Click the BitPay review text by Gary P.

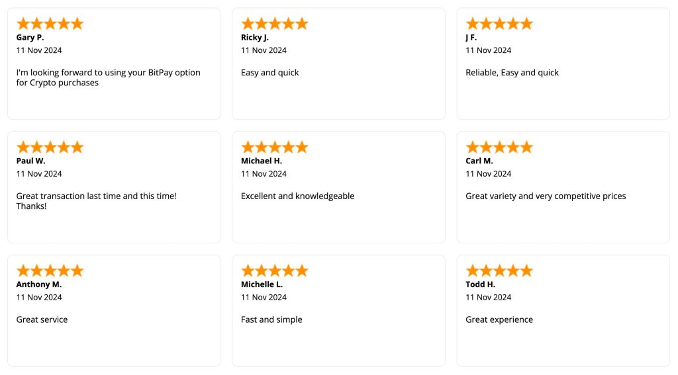tap(108, 77)
